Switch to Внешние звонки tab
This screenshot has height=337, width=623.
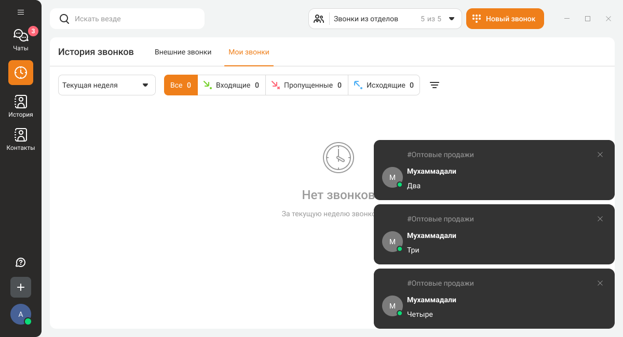[183, 52]
